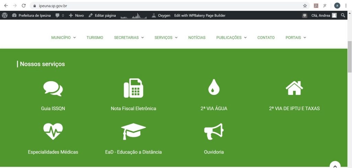Expand the PUBLICAÇÕES dropdown menu

click(231, 38)
